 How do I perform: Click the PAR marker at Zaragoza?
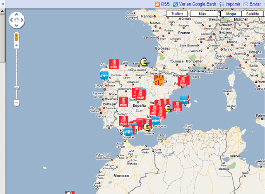[x=159, y=80]
